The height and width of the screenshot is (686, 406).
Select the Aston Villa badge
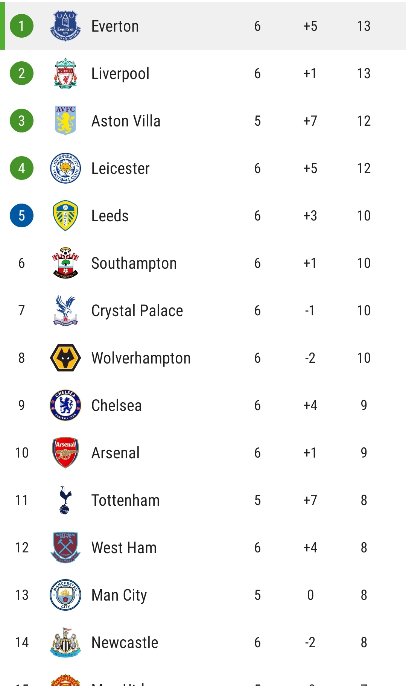click(65, 120)
